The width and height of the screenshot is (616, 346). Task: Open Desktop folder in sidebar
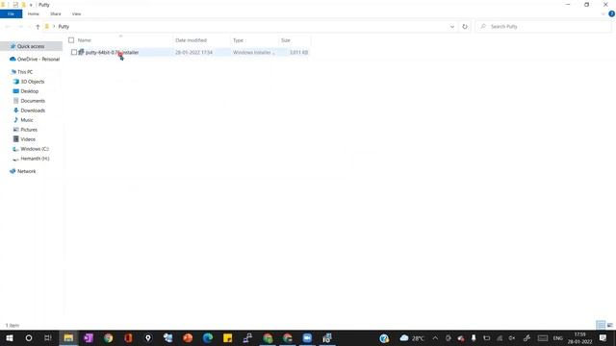click(30, 91)
